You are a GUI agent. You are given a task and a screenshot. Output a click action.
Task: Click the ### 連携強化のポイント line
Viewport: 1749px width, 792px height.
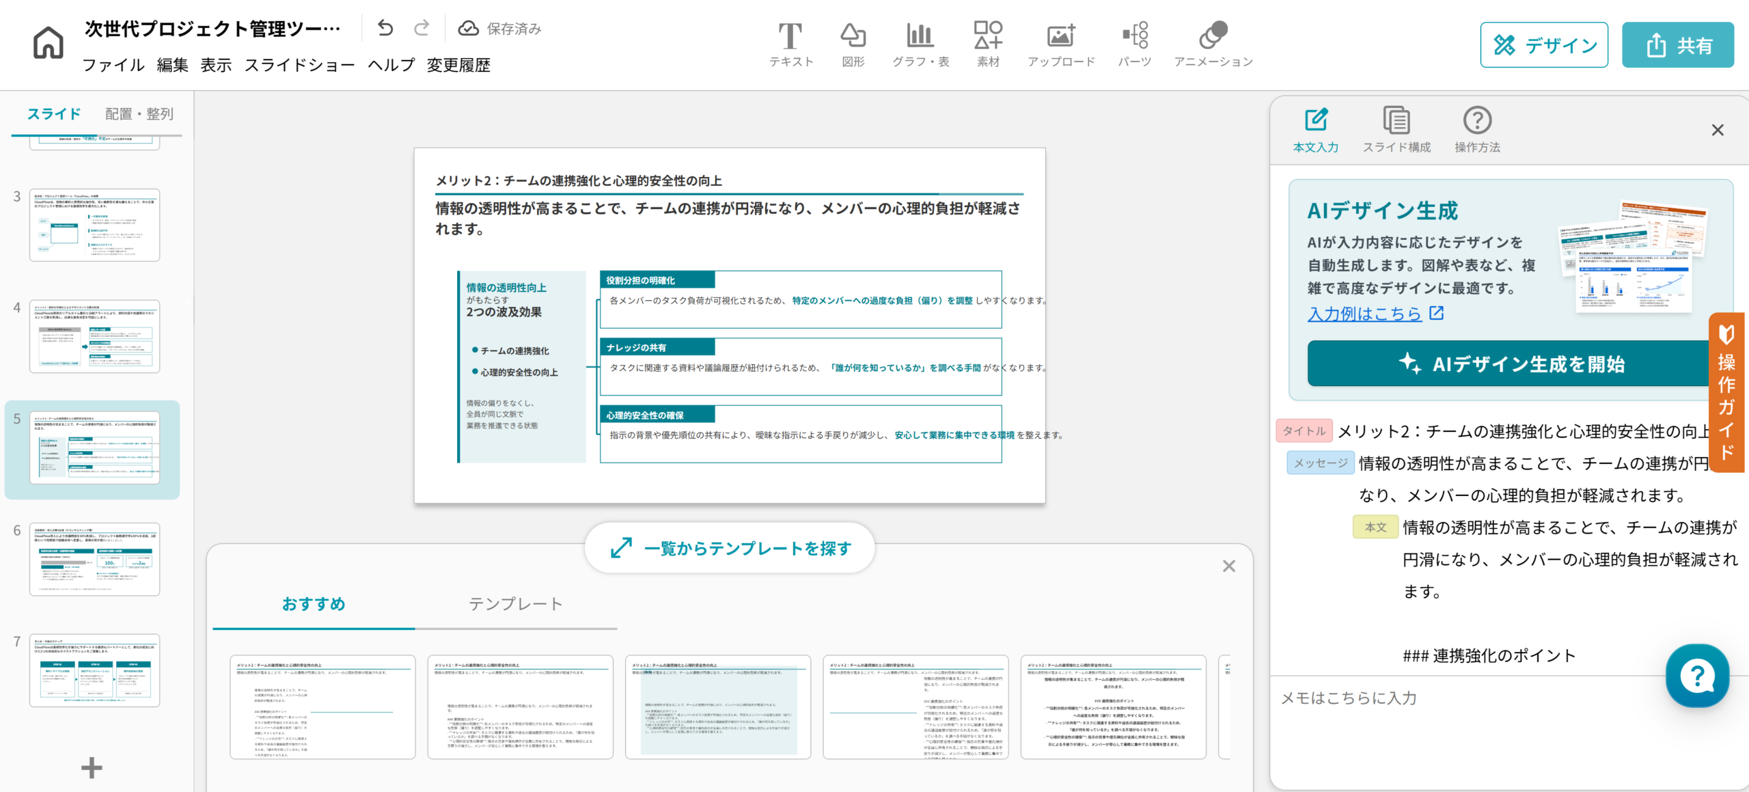pyautogui.click(x=1489, y=655)
